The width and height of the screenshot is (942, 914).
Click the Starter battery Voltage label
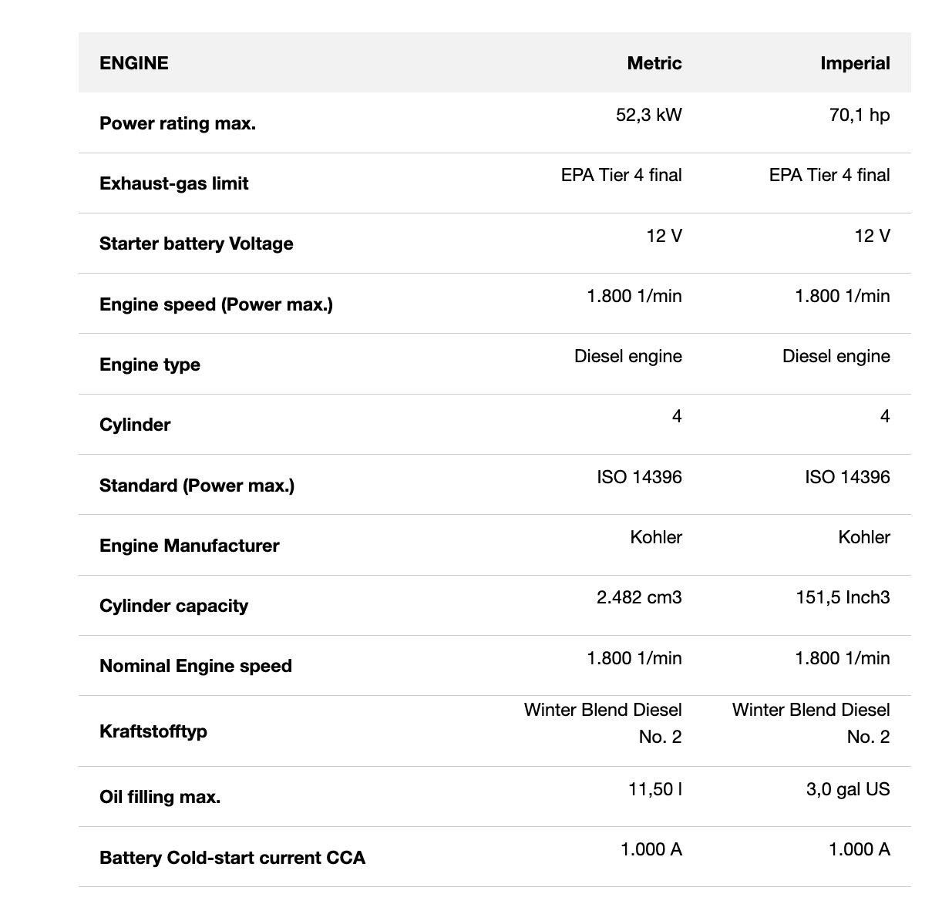click(197, 244)
